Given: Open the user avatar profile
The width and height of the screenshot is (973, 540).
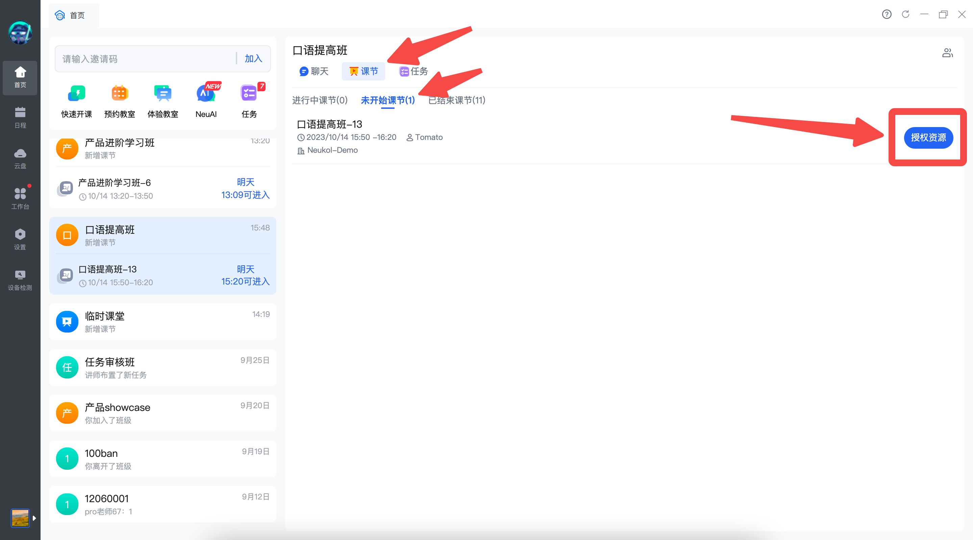Looking at the screenshot, I should click(20, 33).
